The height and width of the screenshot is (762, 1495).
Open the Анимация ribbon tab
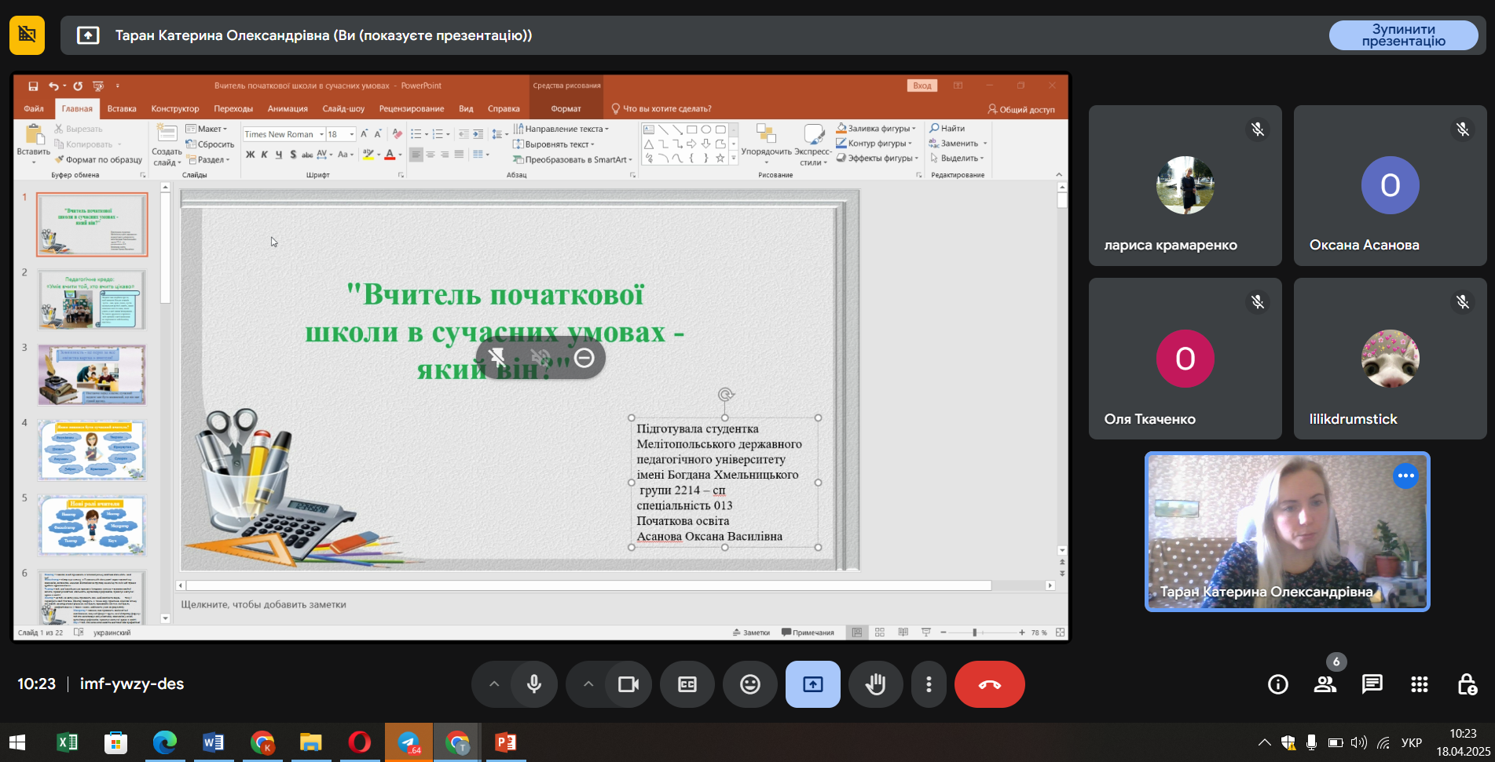coord(288,109)
